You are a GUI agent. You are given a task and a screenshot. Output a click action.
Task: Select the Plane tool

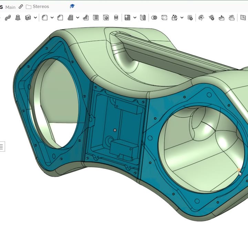point(243,18)
